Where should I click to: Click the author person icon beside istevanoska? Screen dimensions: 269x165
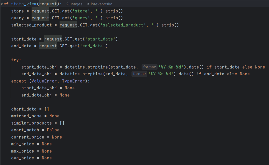(x=88, y=4)
